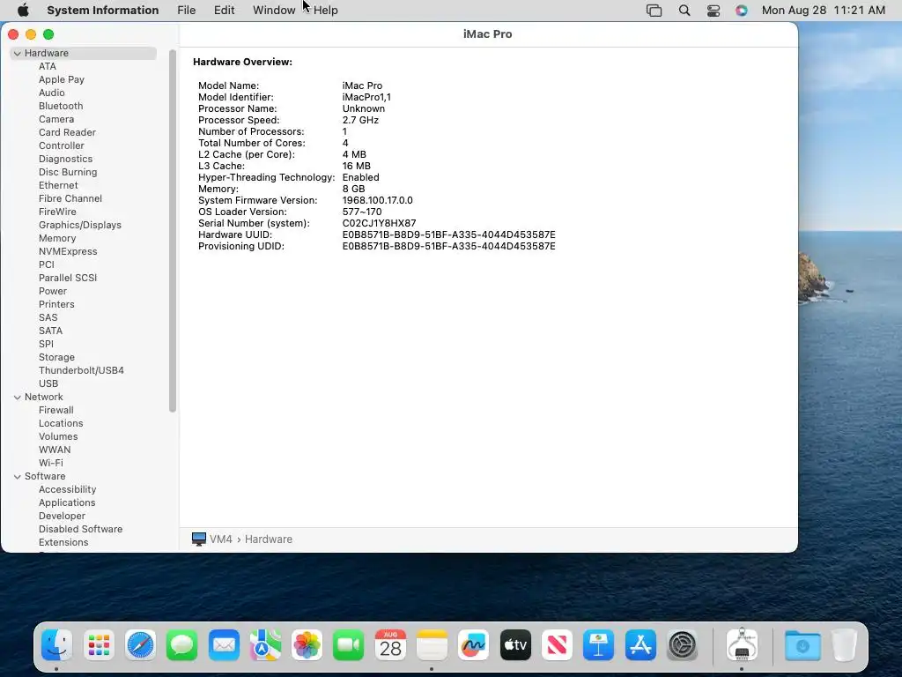Select Volumes under Network
The width and height of the screenshot is (902, 677).
[x=58, y=437]
